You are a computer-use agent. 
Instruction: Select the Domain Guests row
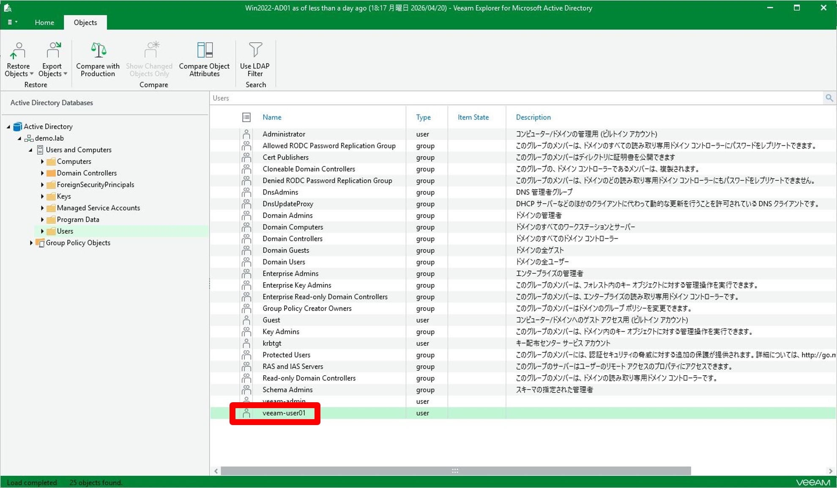tap(523, 251)
